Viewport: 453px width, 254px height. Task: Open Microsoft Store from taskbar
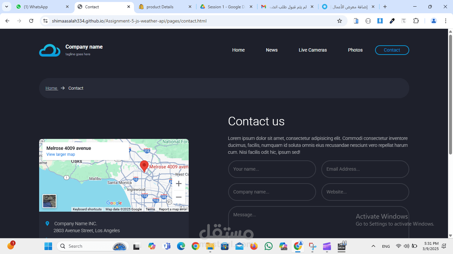pos(225,246)
